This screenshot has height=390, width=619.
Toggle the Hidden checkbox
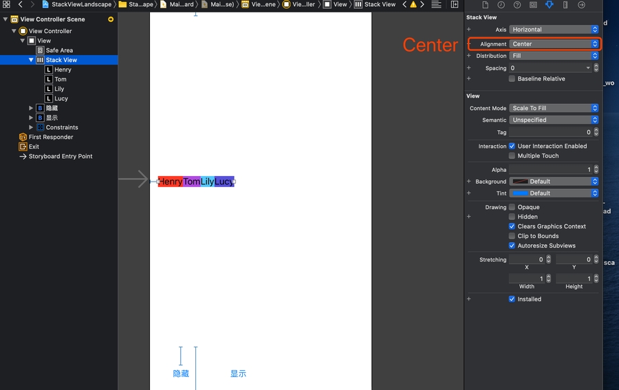coord(512,217)
